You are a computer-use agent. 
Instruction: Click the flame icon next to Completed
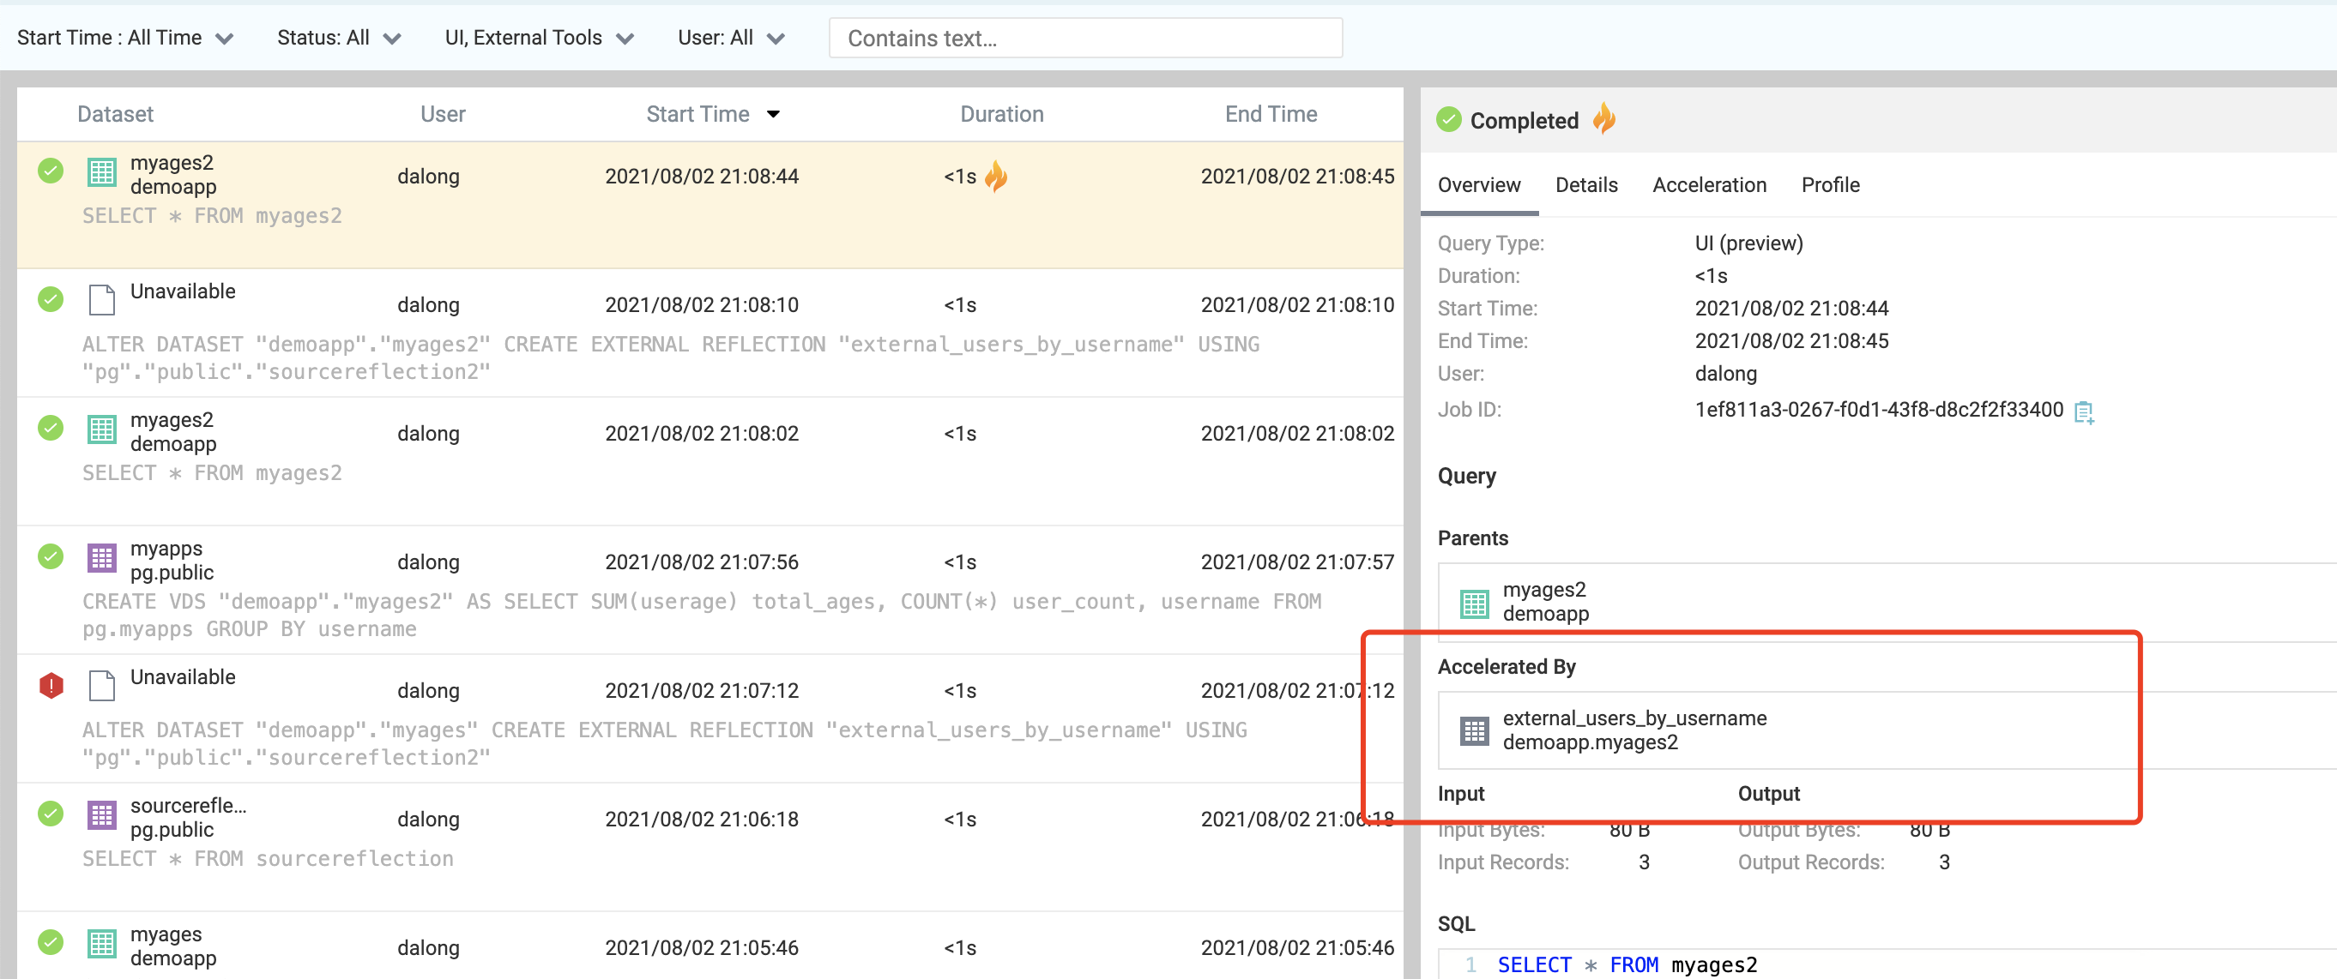tap(1604, 119)
